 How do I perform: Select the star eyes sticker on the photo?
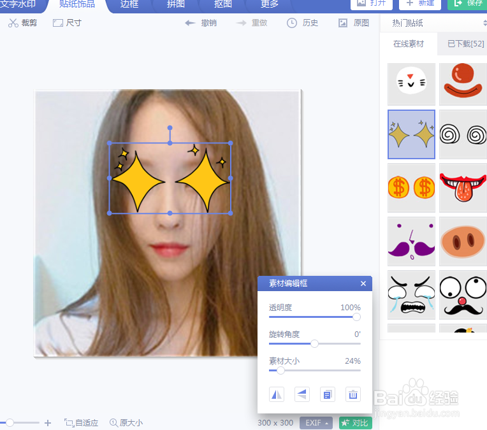(x=170, y=178)
